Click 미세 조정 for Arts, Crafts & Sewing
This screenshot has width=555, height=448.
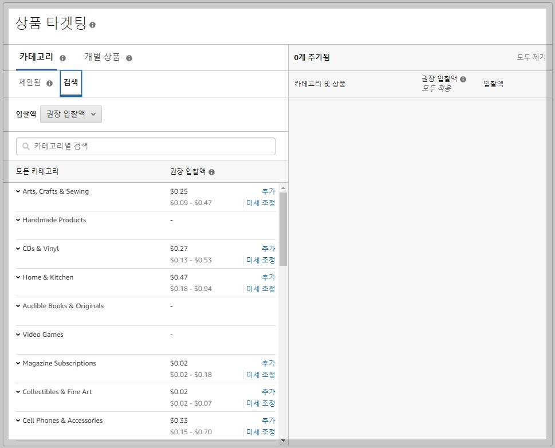[x=261, y=203]
